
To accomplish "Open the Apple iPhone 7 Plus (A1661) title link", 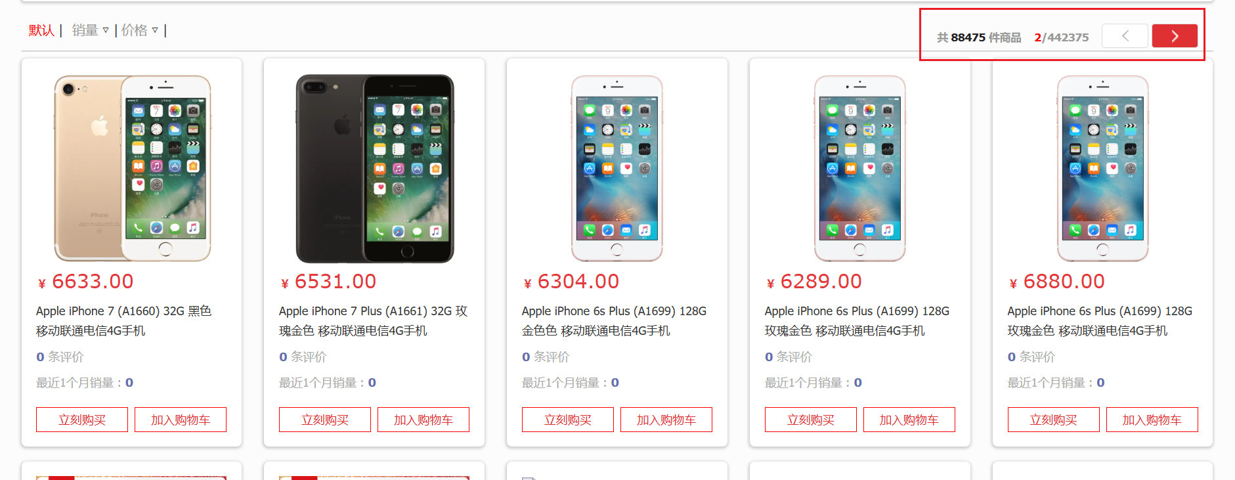I will 373,320.
